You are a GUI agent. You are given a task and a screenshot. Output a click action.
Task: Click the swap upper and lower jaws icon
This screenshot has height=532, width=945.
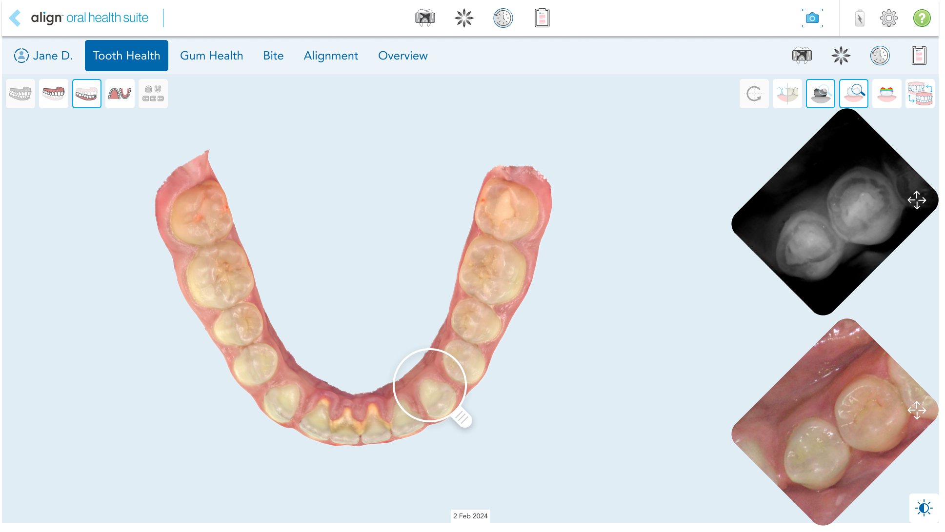tap(920, 93)
